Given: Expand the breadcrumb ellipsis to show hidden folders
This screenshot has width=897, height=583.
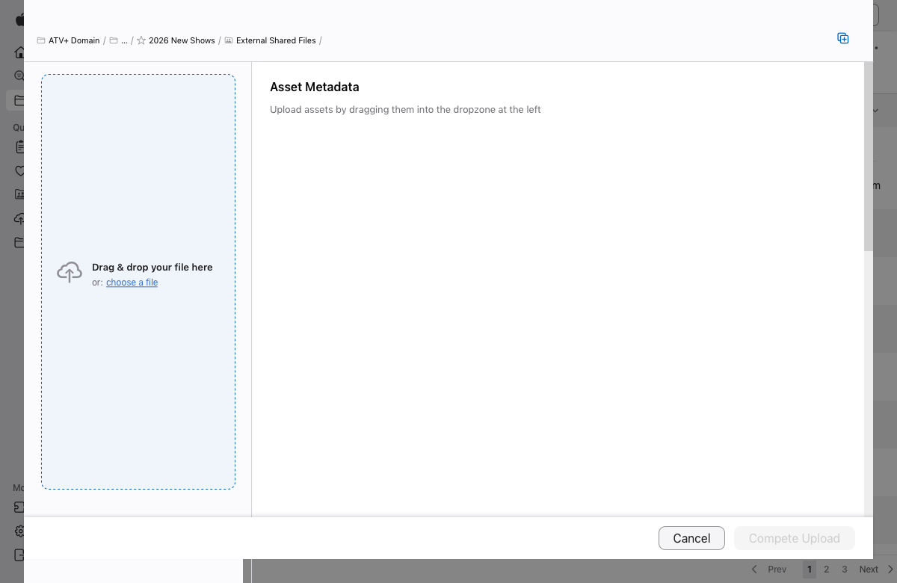Looking at the screenshot, I should [x=124, y=40].
